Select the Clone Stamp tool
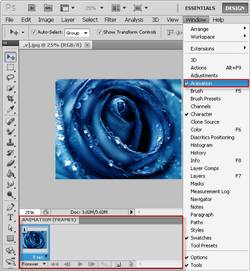The height and width of the screenshot is (271, 250). [x=10, y=142]
